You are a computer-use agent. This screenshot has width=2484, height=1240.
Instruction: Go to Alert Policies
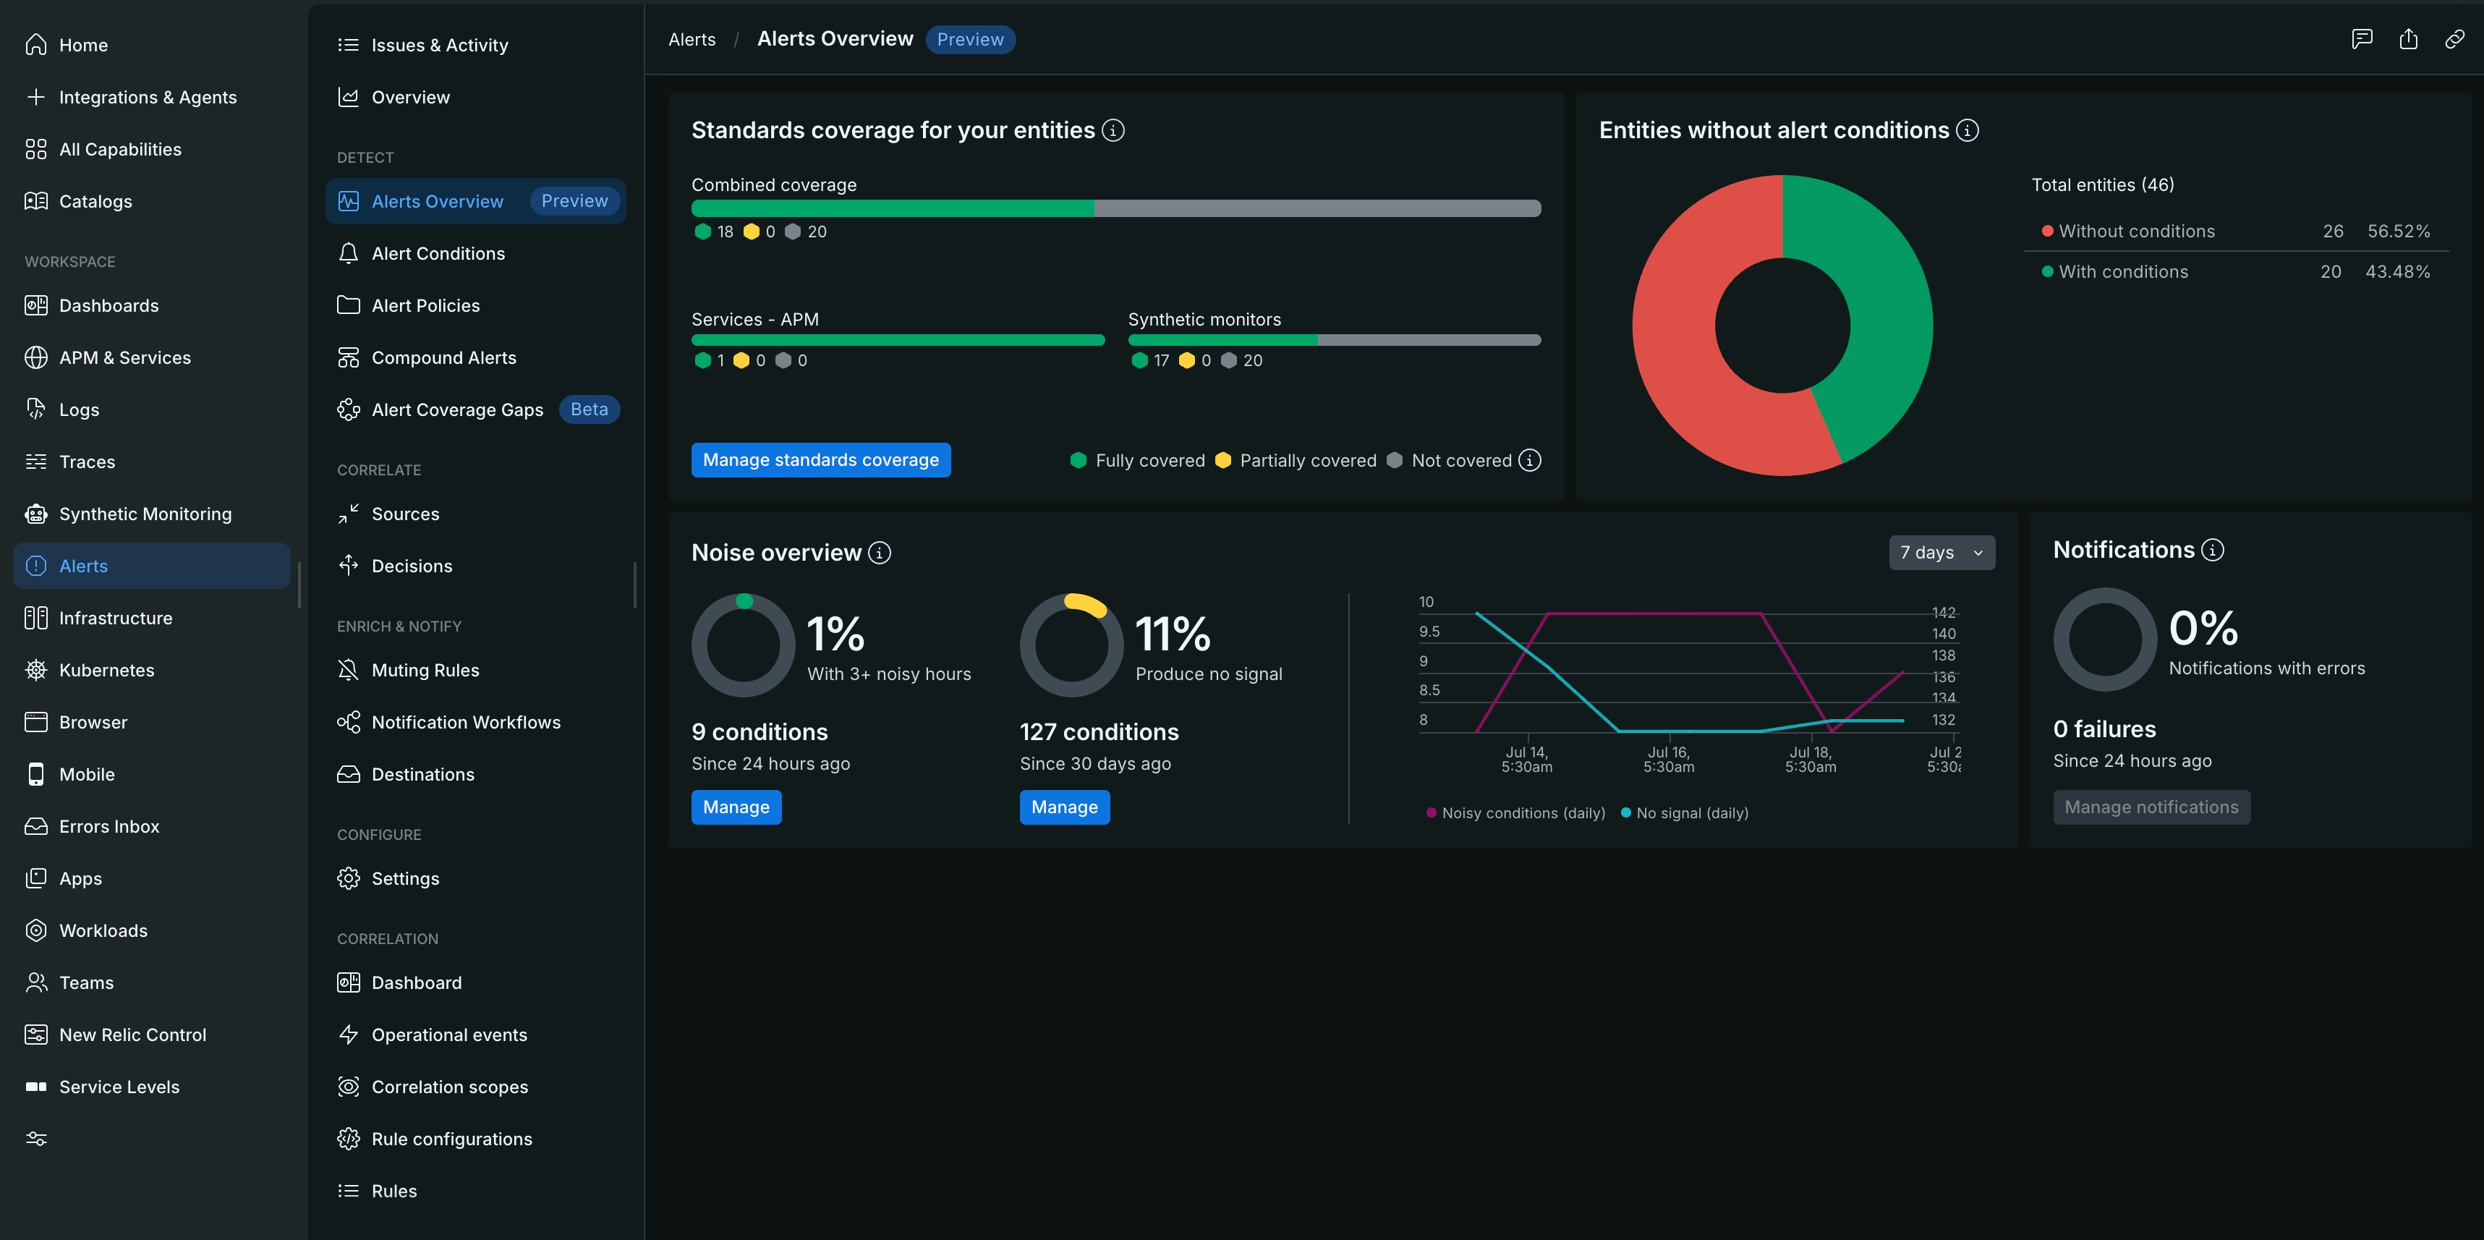[x=475, y=305]
